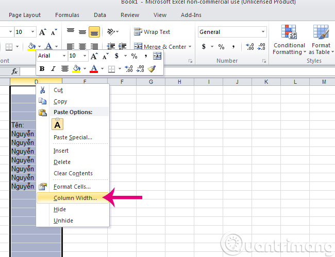This screenshot has width=335, height=257.
Task: Choose Delete from the context menu
Action: pyautogui.click(x=73, y=162)
